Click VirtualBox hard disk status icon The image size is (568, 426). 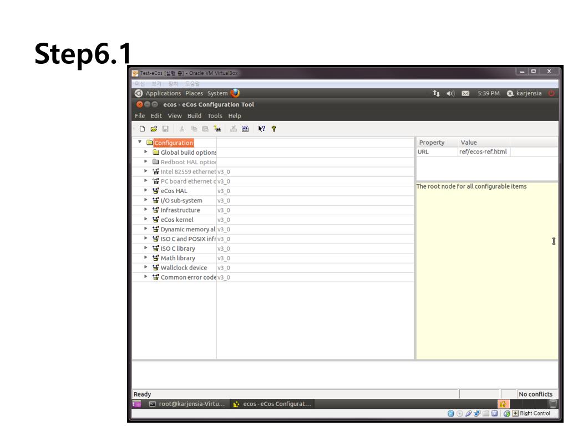450,413
